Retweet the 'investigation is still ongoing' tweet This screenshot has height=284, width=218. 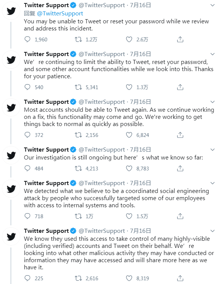click(78, 169)
